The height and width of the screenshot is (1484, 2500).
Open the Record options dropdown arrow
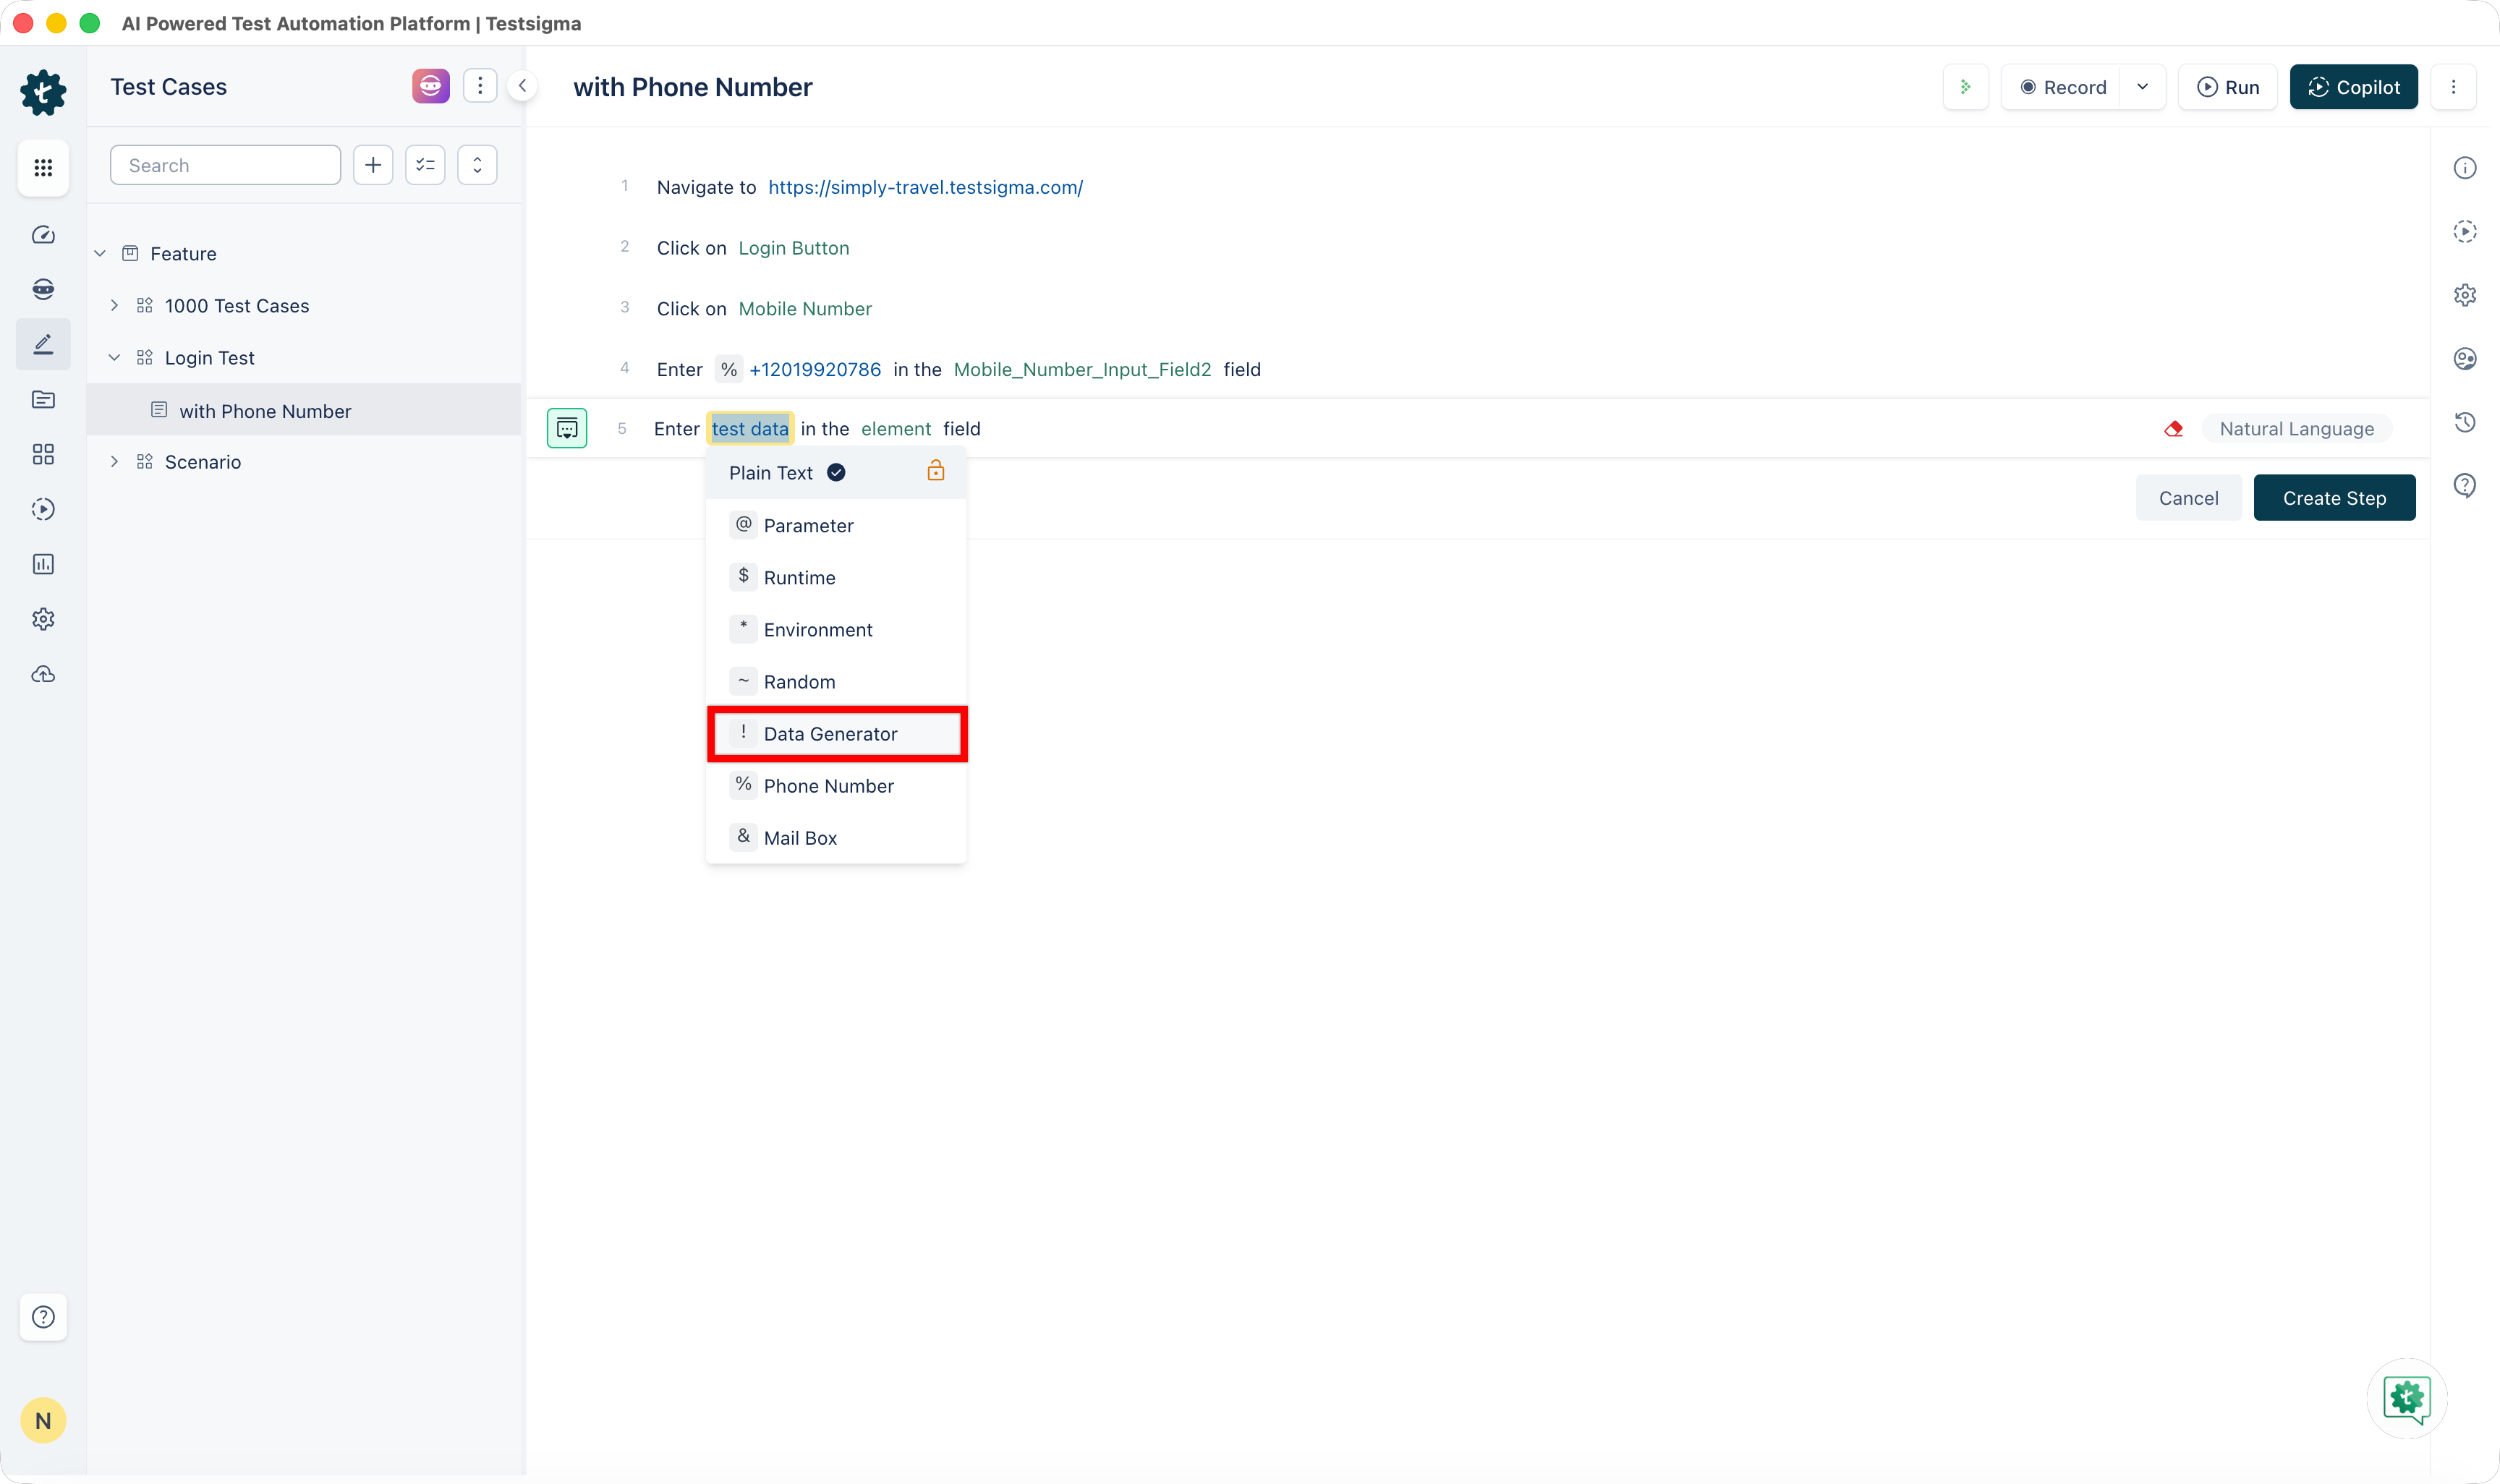pos(2143,87)
